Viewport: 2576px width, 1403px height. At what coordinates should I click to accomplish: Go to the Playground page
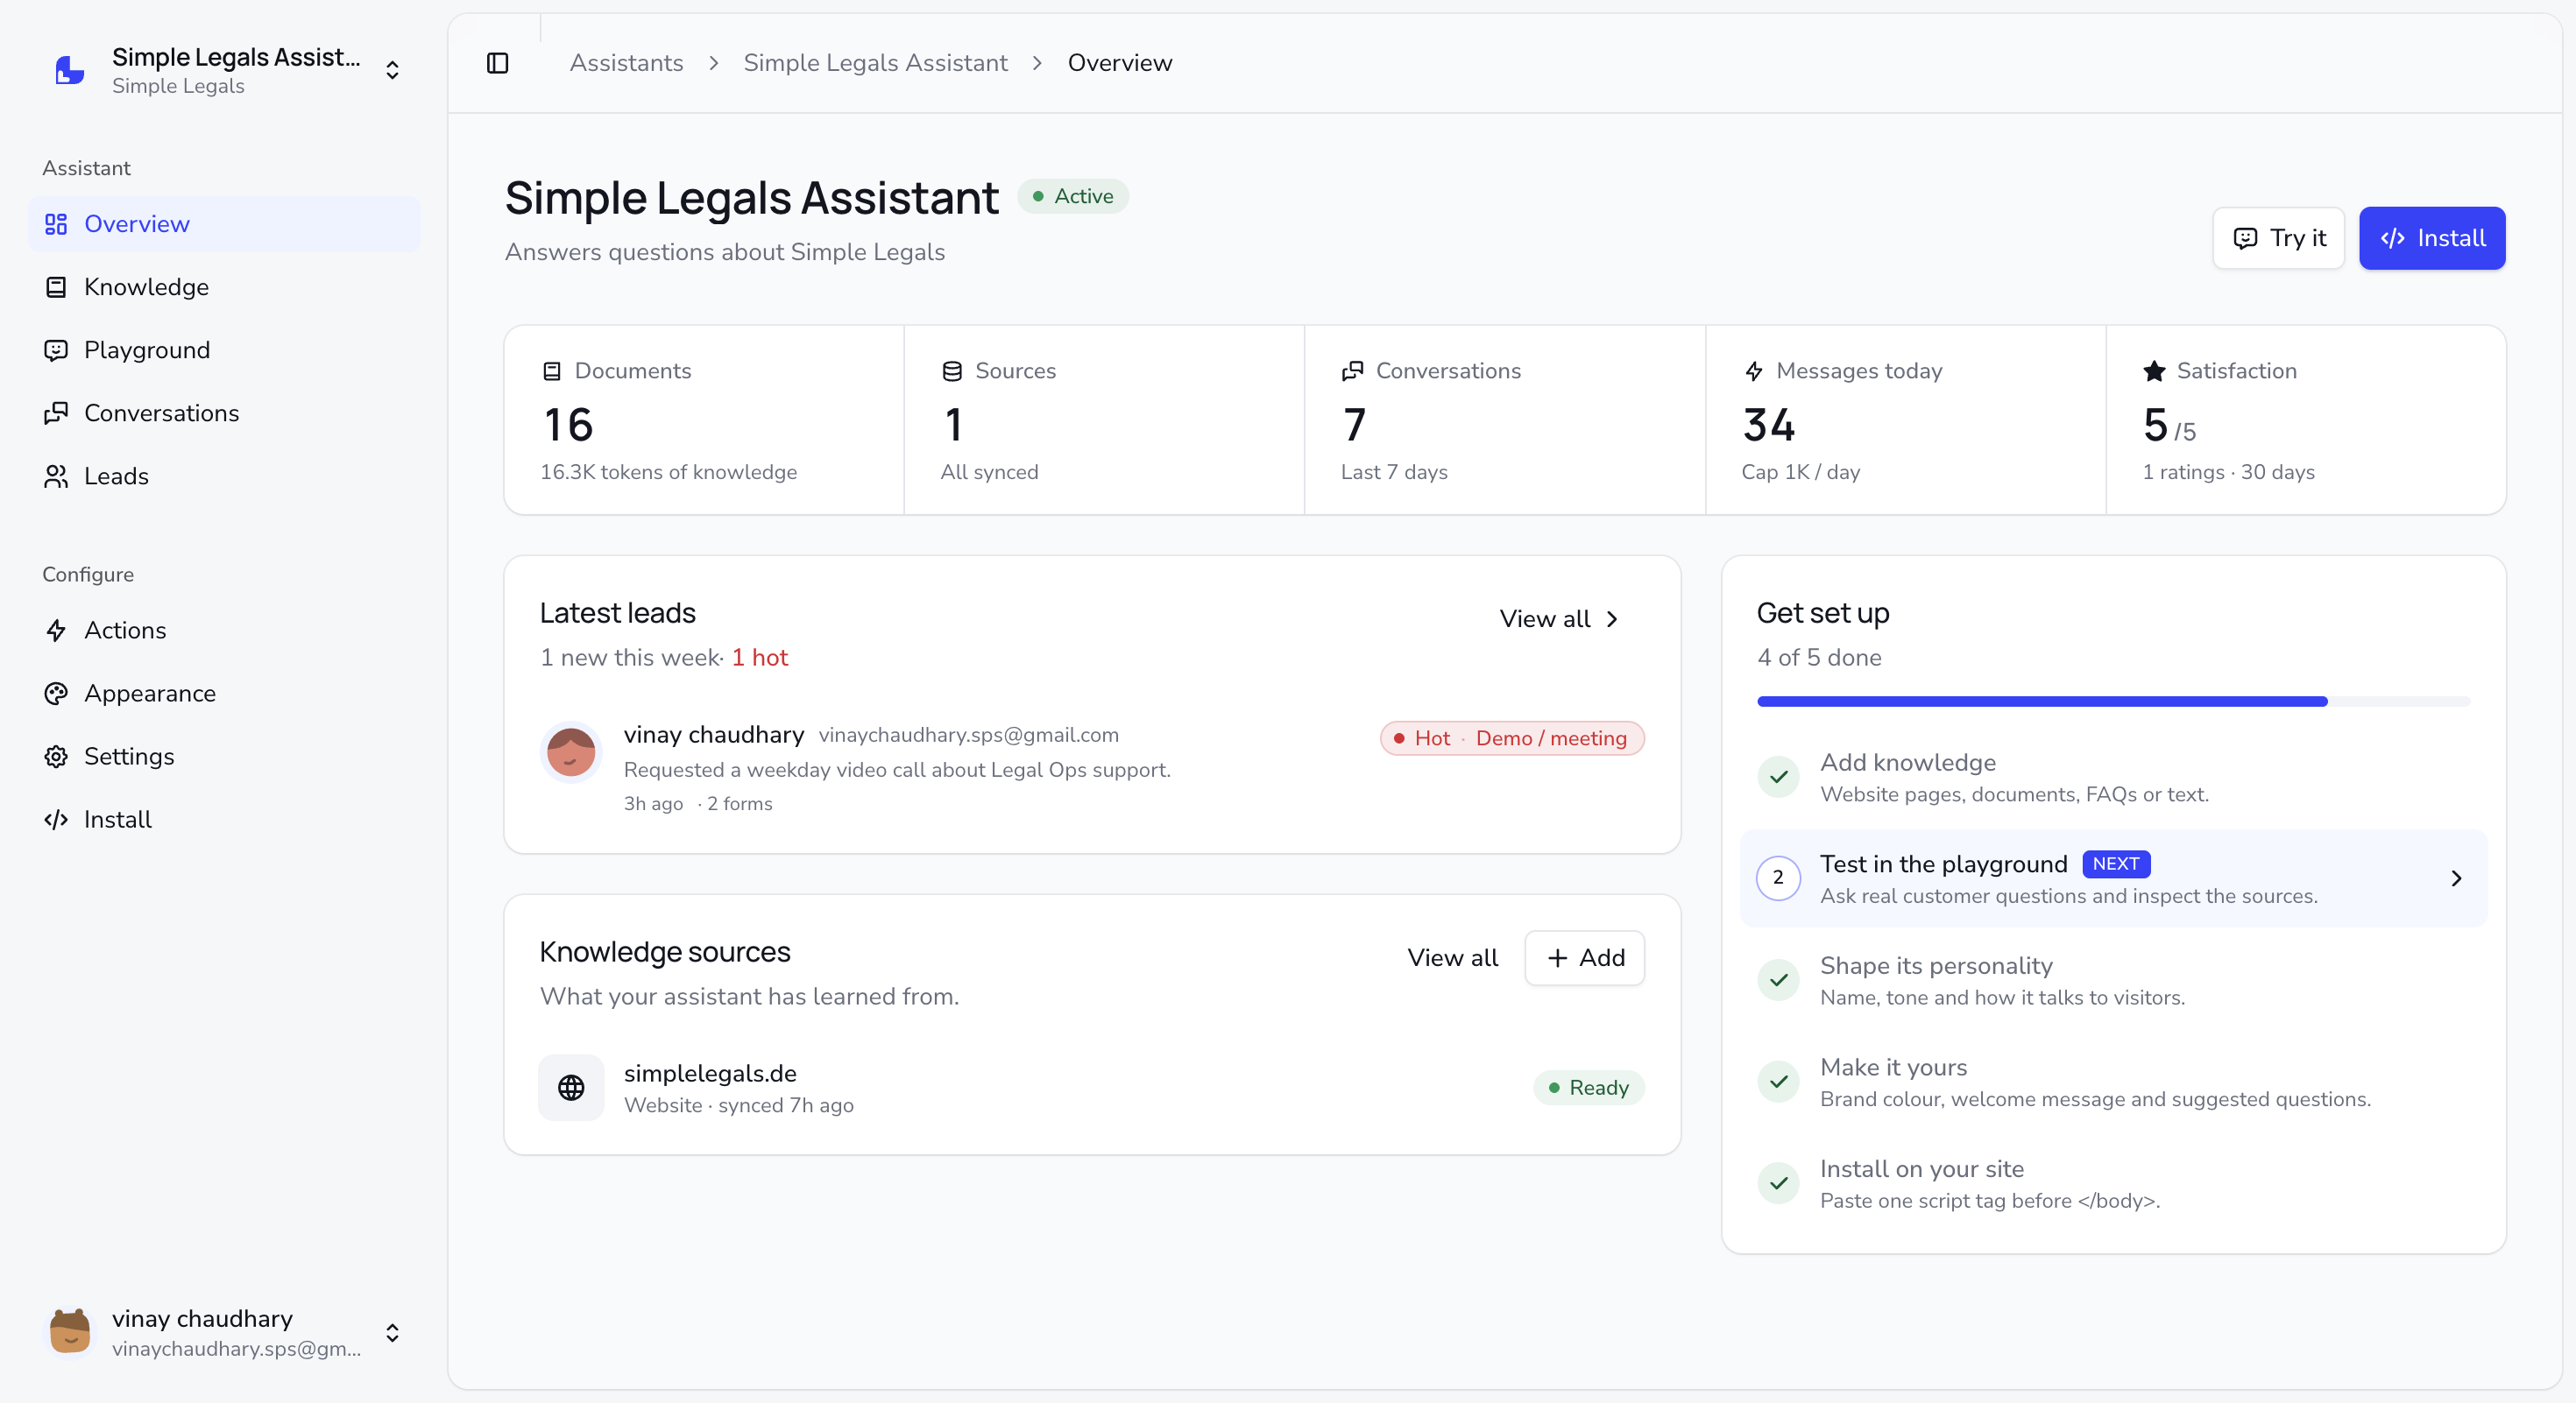[224, 349]
